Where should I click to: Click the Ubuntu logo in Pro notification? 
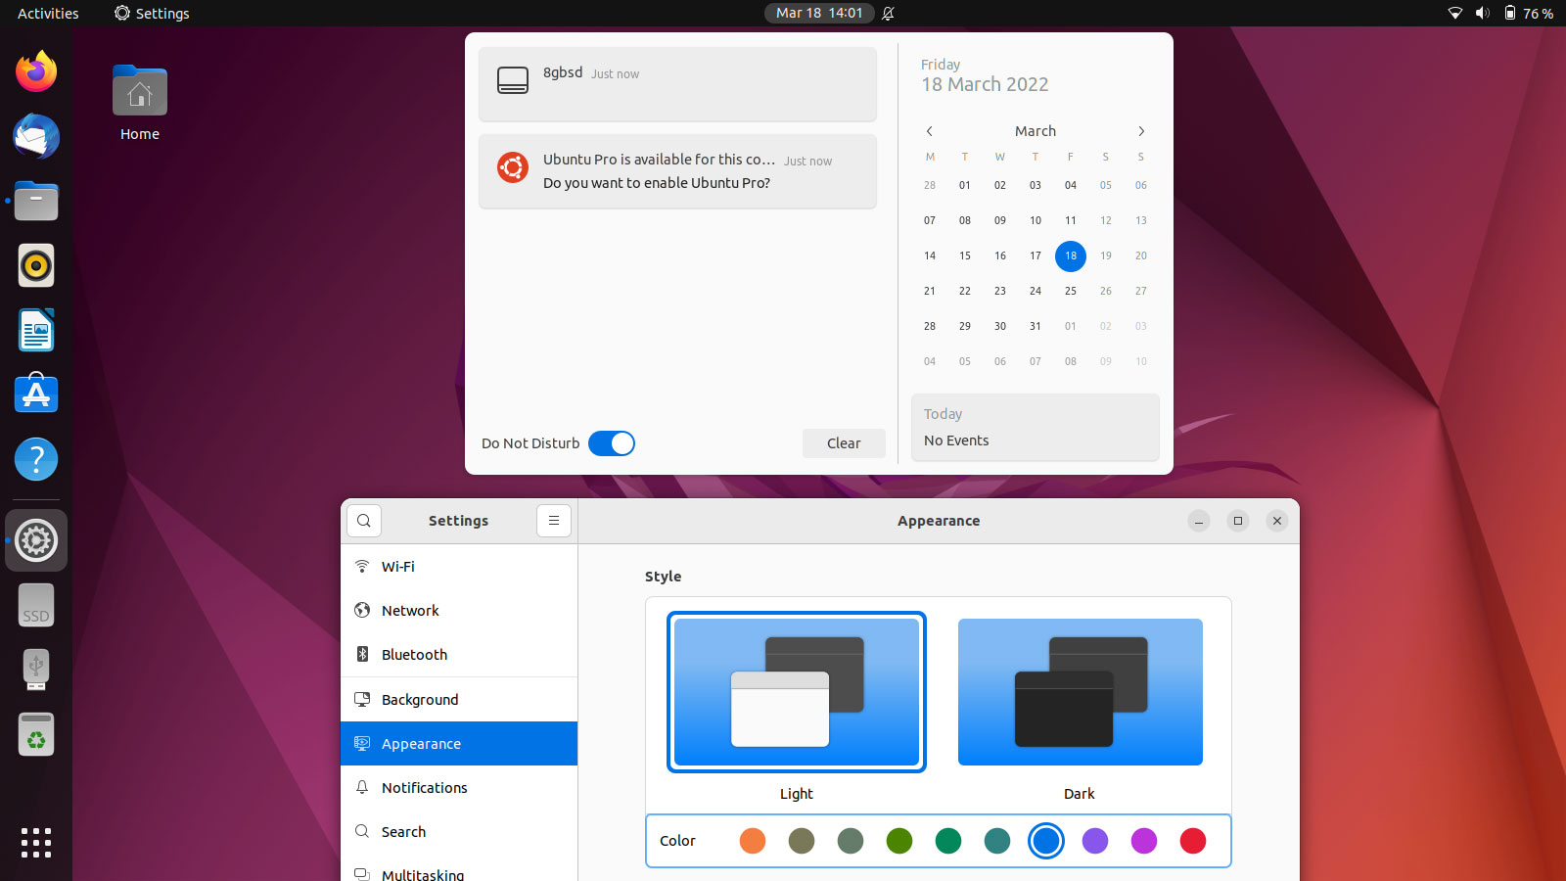tap(513, 167)
